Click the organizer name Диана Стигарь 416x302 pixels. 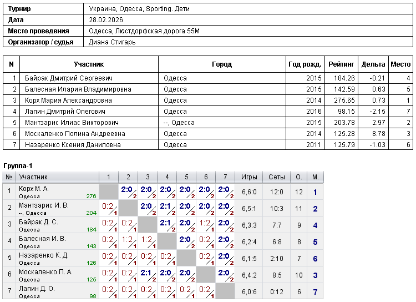click(x=112, y=42)
